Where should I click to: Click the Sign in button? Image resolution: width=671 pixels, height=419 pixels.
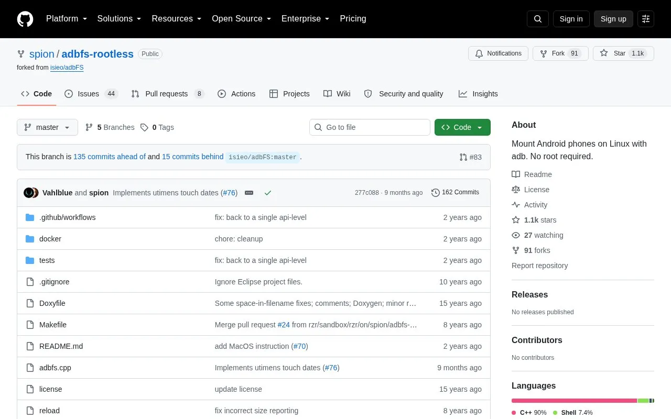pyautogui.click(x=571, y=19)
